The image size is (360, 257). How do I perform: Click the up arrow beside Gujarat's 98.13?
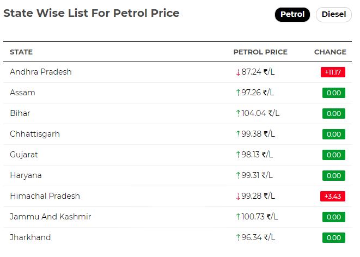coord(238,155)
